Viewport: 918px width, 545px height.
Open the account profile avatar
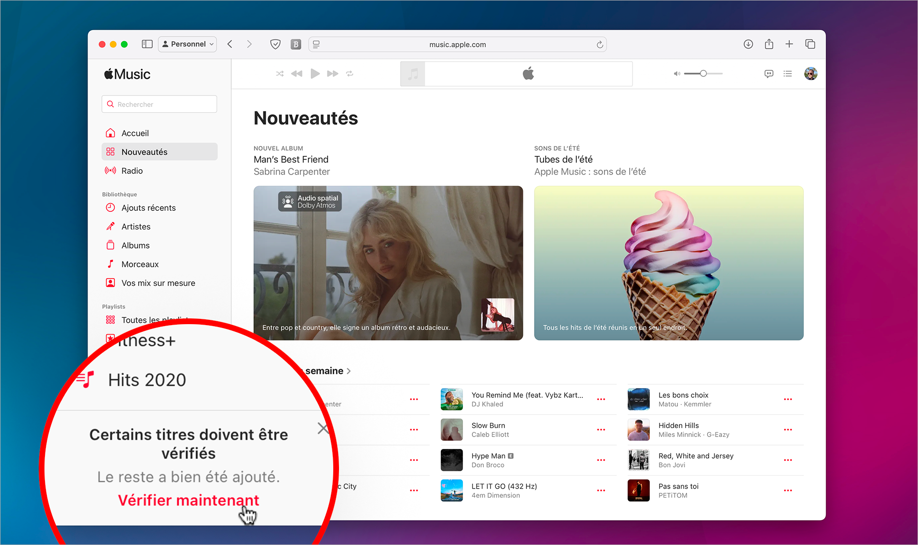click(x=810, y=74)
